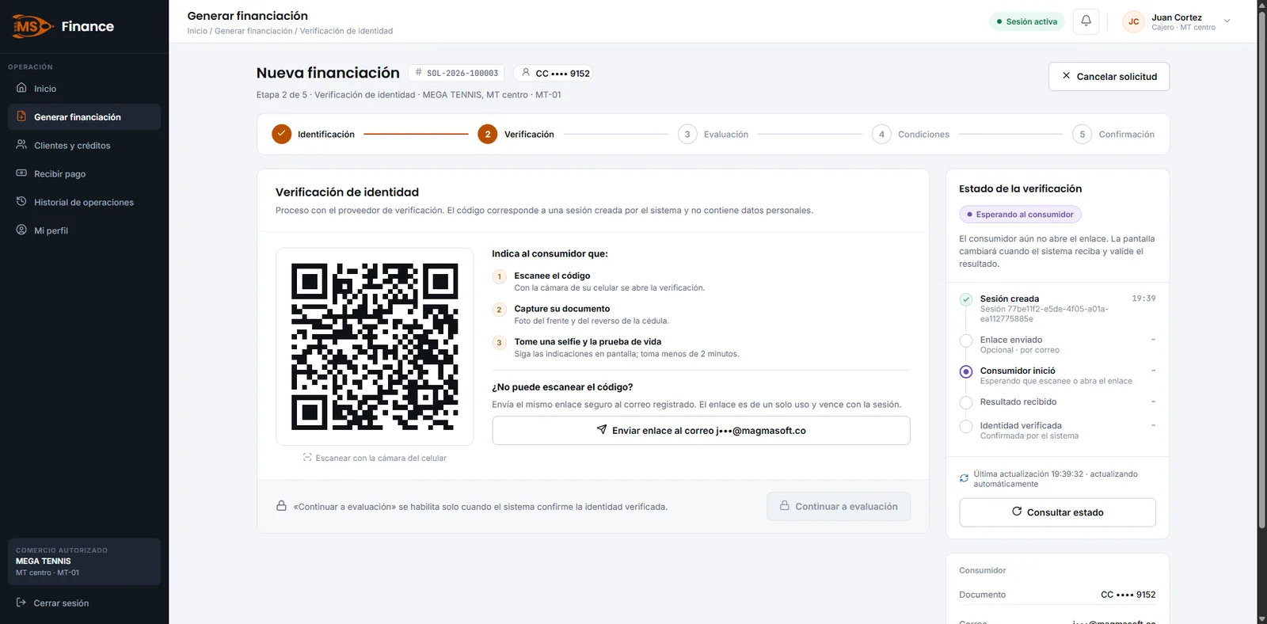Click Generar financiación breadcrumb link

tap(253, 31)
